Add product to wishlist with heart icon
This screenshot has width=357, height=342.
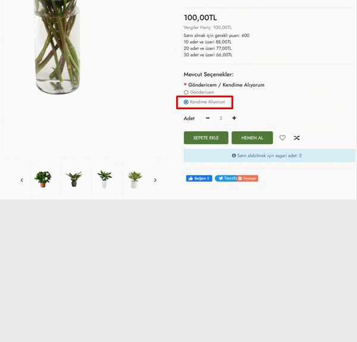(282, 138)
